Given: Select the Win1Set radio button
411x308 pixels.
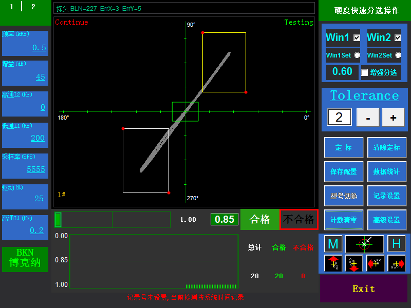Looking at the screenshot, I should (x=357, y=55).
